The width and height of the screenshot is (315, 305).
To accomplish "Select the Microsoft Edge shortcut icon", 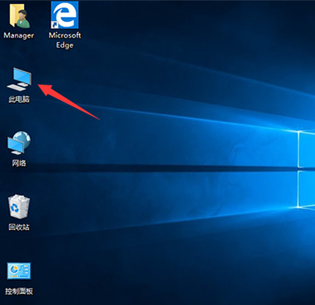I will click(65, 15).
